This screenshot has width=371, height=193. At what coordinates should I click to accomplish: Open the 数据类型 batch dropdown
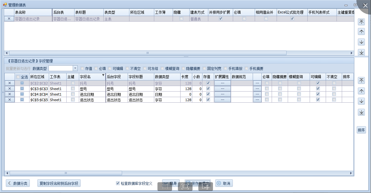point(75,68)
